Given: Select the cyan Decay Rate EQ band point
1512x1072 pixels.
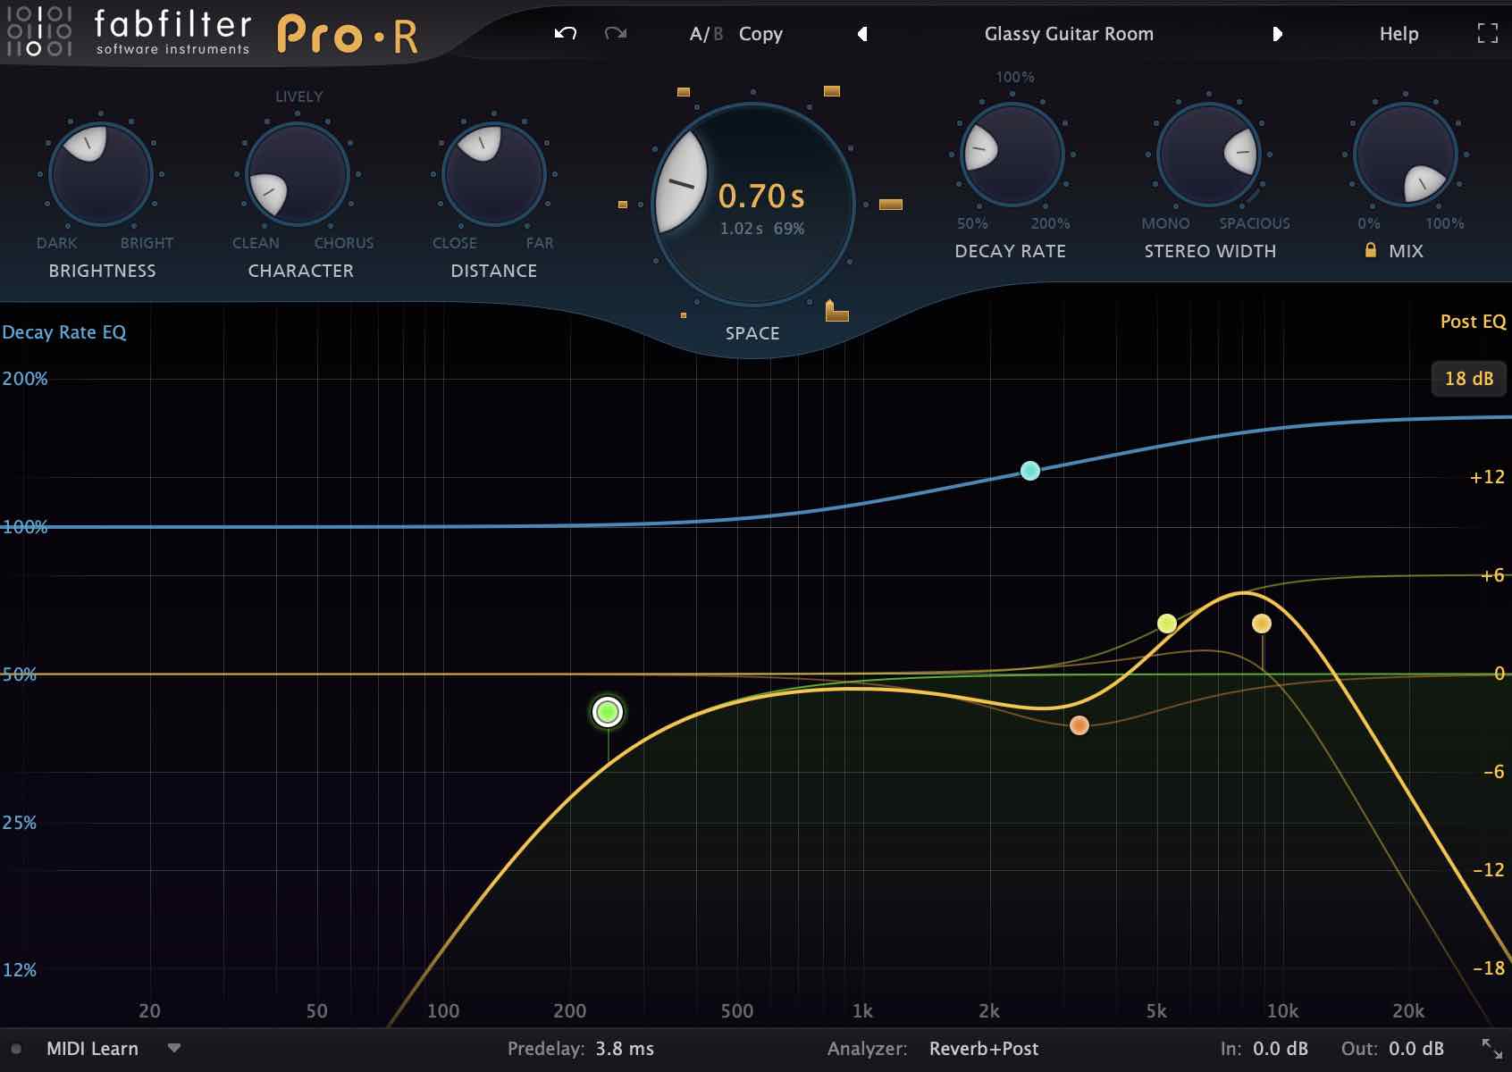Looking at the screenshot, I should [x=1030, y=471].
